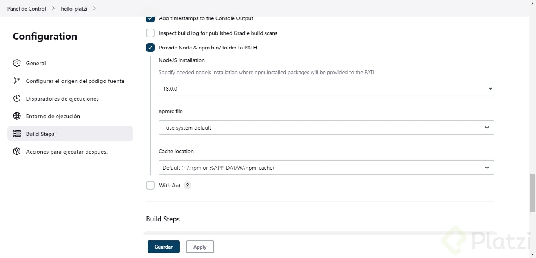Open the Cache location dropdown
Screen dimensions: 536x258
coord(326,168)
